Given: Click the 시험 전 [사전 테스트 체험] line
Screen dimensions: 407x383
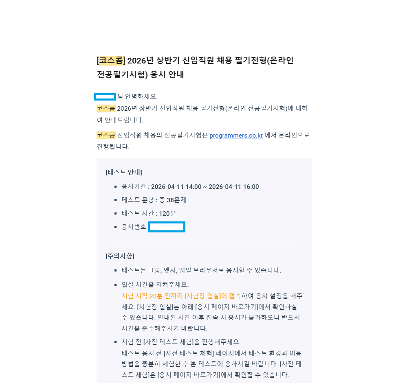Looking at the screenshot, I should click(x=181, y=342).
